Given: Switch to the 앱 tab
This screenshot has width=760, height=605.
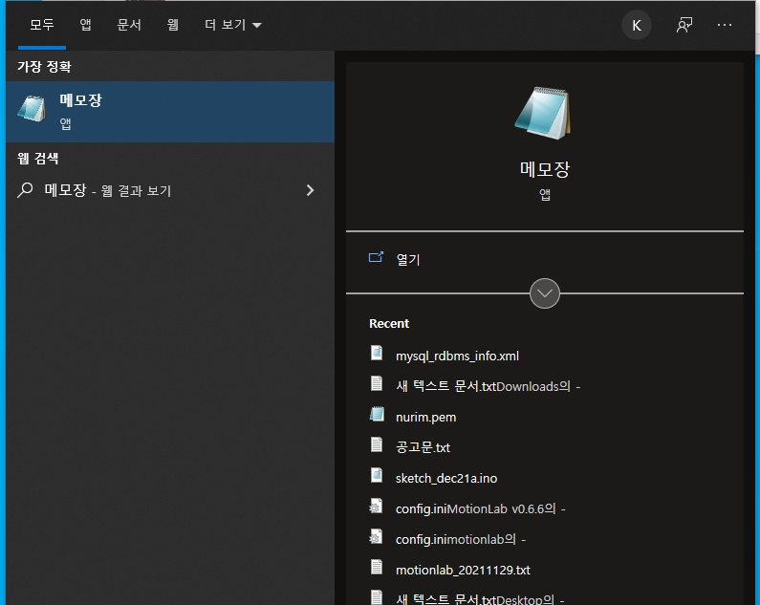Looking at the screenshot, I should tap(86, 25).
